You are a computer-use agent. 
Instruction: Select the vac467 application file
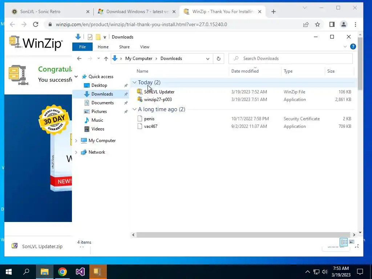(x=151, y=126)
